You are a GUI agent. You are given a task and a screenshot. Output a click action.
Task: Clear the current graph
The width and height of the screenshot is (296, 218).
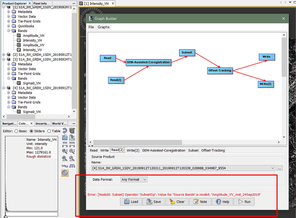[x=177, y=202]
